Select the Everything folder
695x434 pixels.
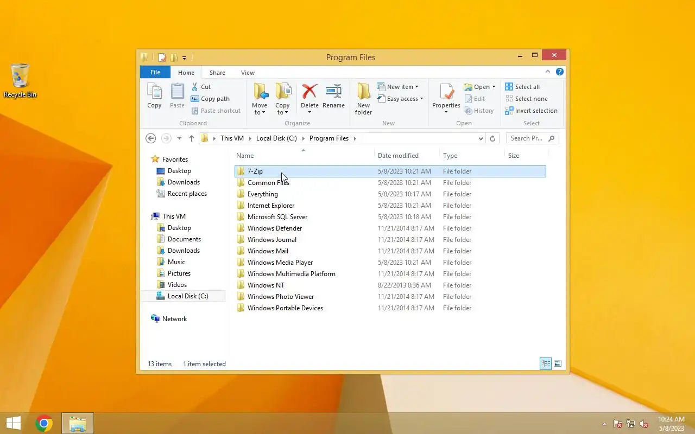390,194
